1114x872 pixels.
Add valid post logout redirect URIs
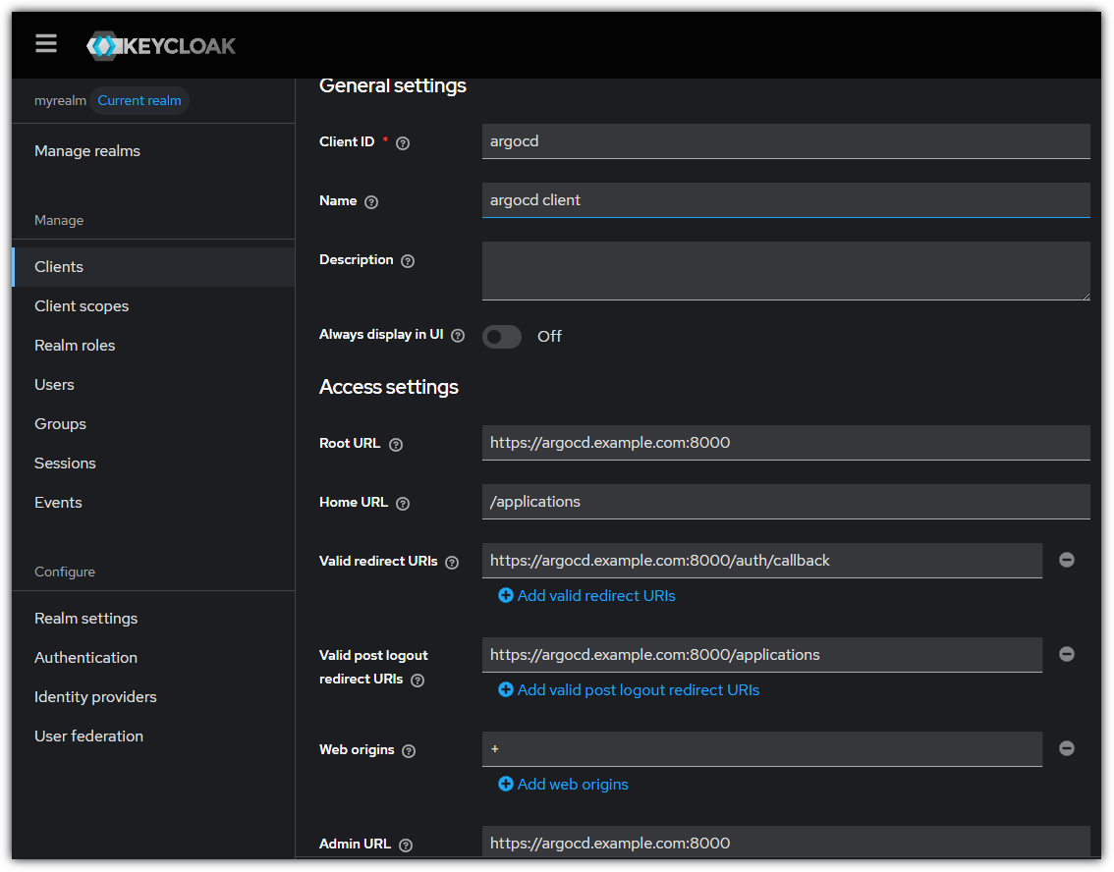(629, 690)
